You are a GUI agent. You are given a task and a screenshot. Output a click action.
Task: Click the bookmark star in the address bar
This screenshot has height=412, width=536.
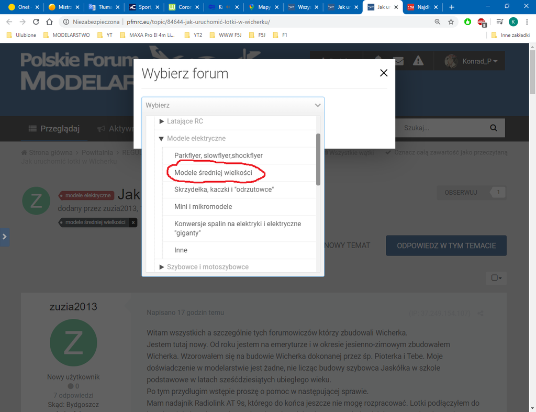451,22
